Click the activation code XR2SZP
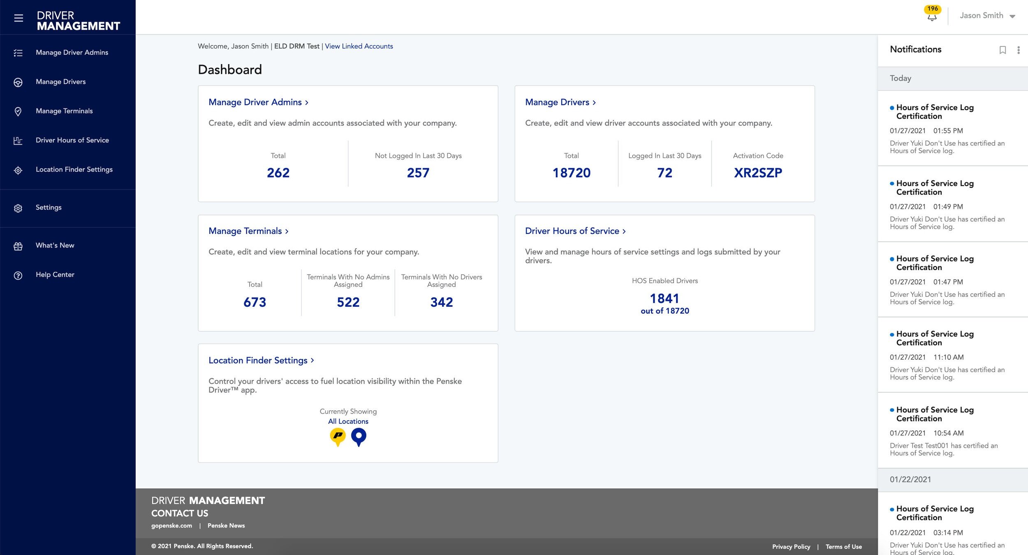The width and height of the screenshot is (1028, 555). tap(758, 173)
